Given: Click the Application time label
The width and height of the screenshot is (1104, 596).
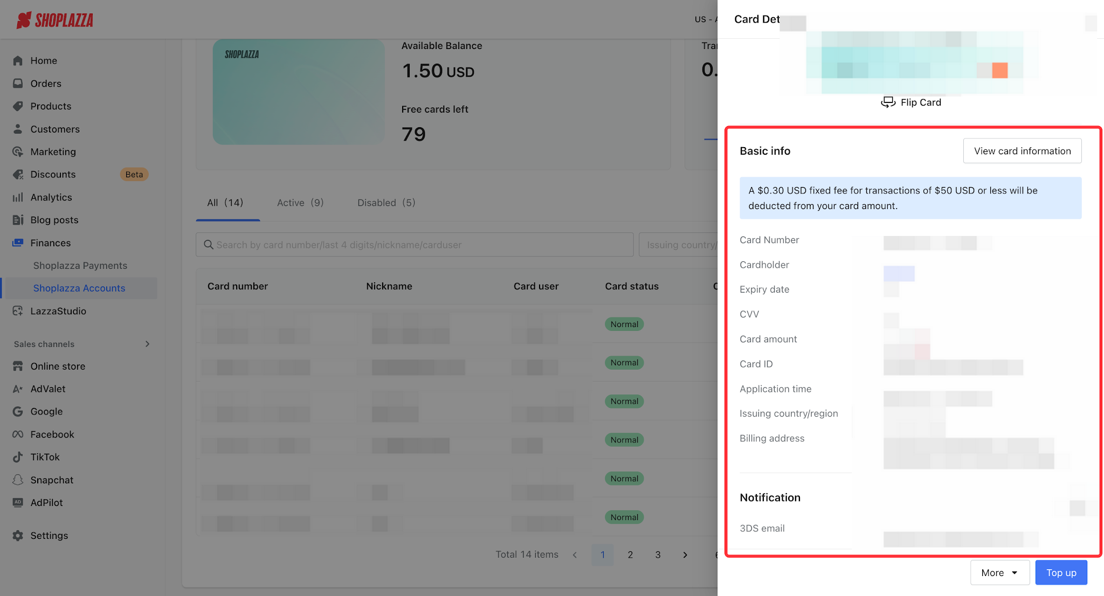Looking at the screenshot, I should tap(775, 389).
